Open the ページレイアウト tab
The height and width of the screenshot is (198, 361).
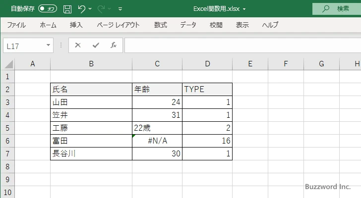(118, 25)
